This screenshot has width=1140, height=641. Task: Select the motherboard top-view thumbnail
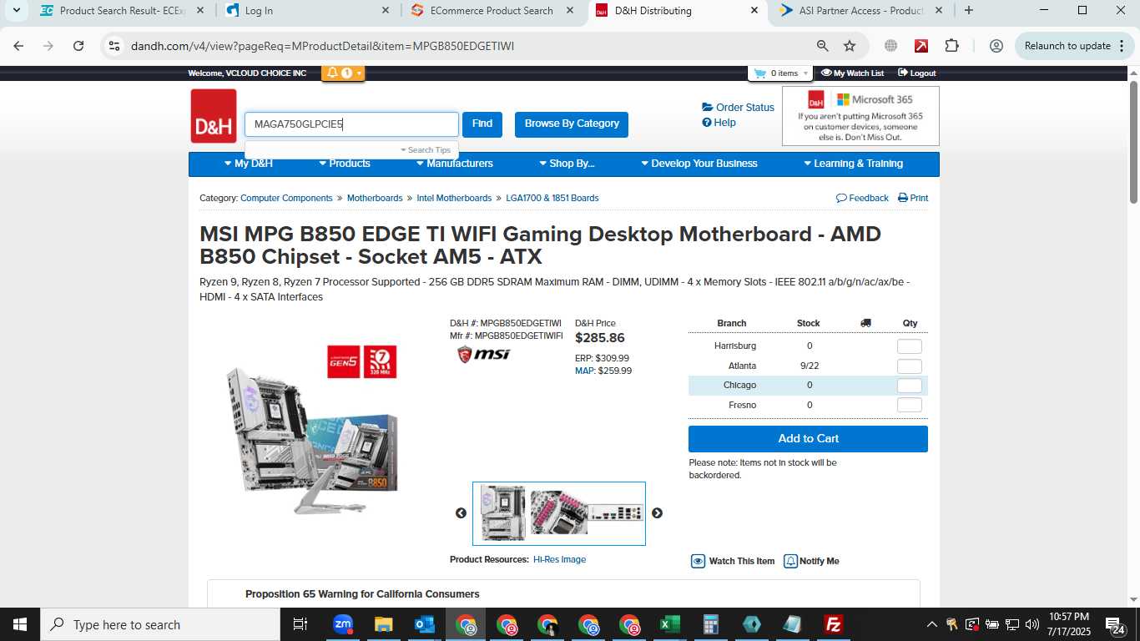tap(502, 513)
